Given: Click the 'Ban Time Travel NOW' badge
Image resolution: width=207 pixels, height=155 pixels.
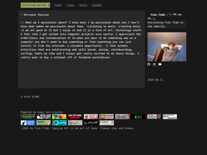Looking at the screenshot, I should point(75,117).
